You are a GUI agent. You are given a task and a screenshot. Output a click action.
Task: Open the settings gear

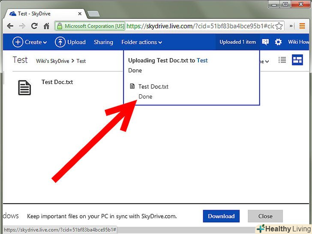(x=278, y=42)
